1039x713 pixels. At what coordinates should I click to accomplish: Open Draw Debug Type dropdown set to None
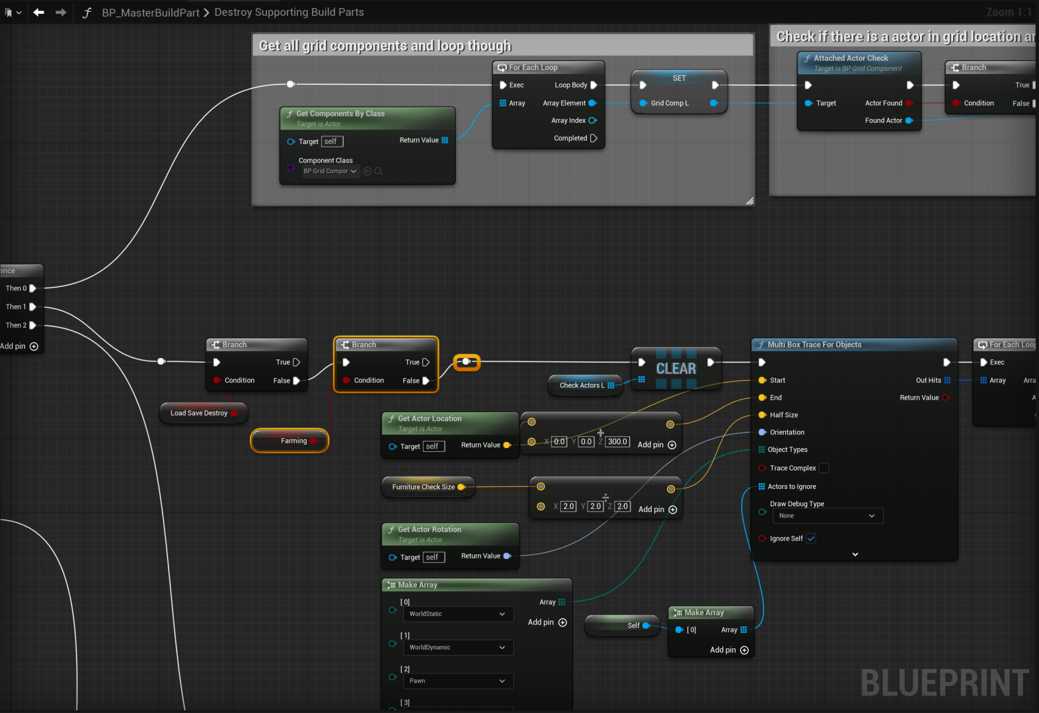828,516
